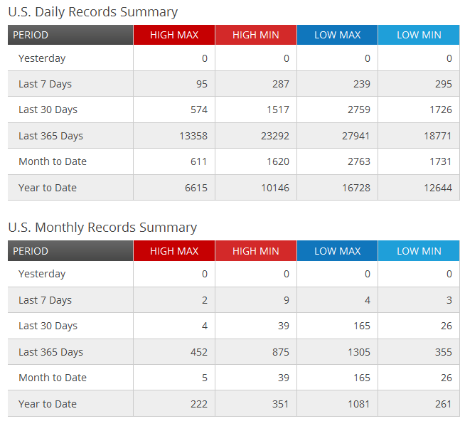Click the Daily Records 'Month to Date' row label
This screenshot has width=460, height=426.
point(53,161)
